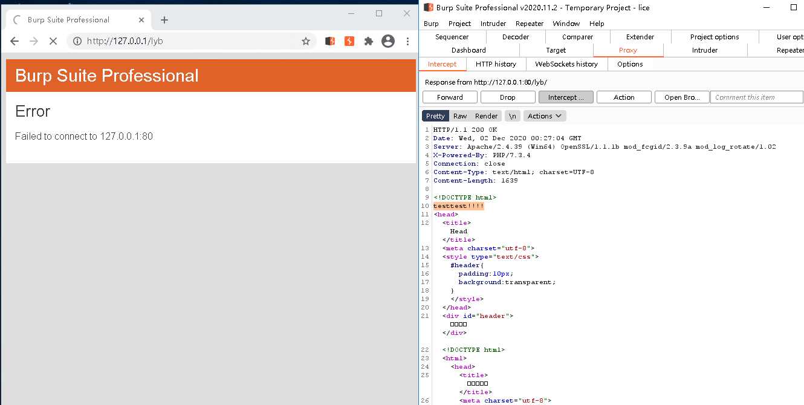Select the Pretty message view
The height and width of the screenshot is (405, 804).
coord(435,116)
